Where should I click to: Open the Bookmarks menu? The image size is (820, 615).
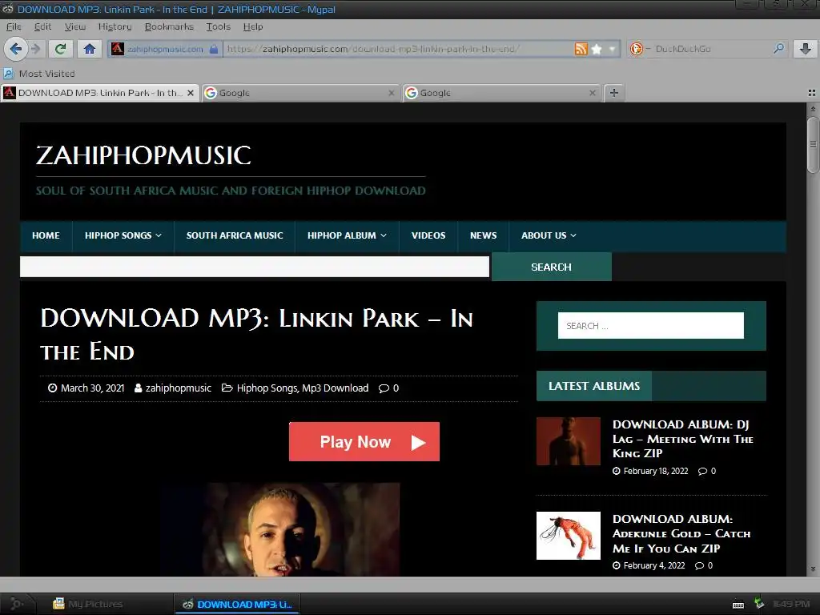point(169,26)
